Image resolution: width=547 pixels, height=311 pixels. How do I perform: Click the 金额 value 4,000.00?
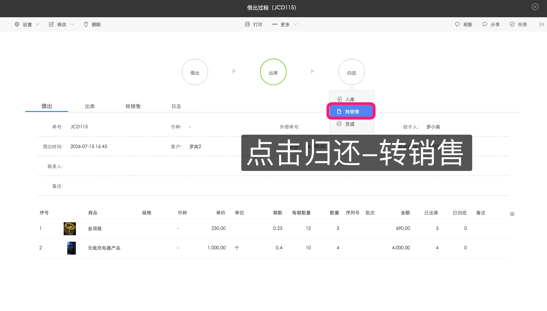(401, 248)
